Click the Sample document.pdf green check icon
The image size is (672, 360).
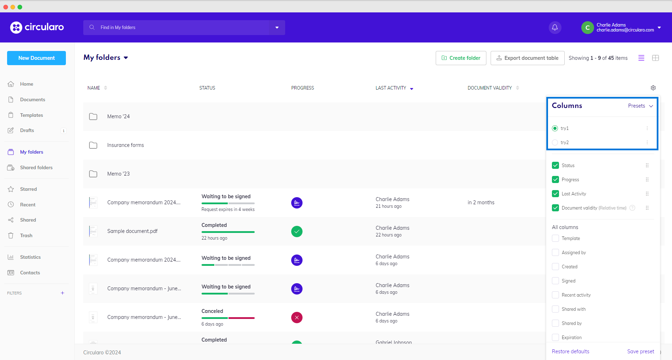coord(297,232)
